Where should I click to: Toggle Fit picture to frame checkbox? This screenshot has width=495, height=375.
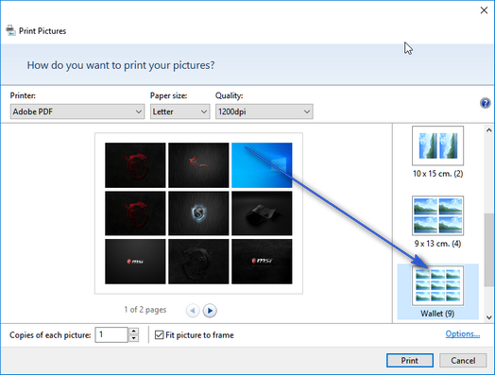pos(159,334)
